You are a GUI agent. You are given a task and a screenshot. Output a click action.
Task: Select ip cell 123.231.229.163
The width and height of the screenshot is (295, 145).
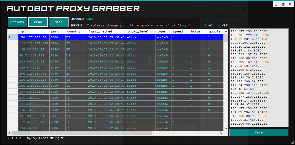pyautogui.click(x=34, y=43)
